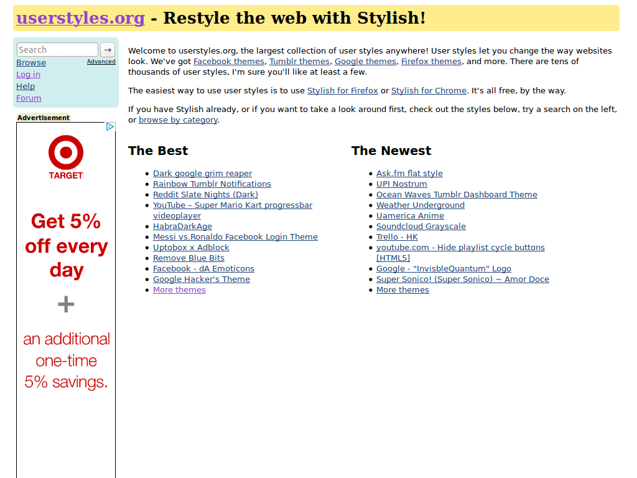637x478 pixels.
Task: Open Uamerica Anime style
Action: [x=410, y=216]
